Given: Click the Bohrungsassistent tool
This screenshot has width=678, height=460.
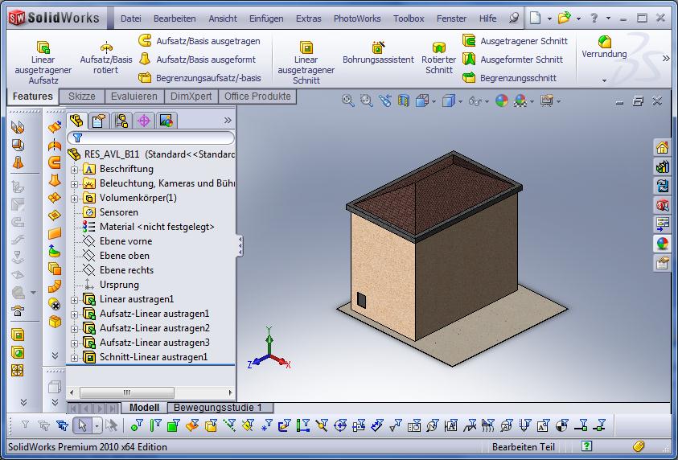Looking at the screenshot, I should [x=378, y=53].
